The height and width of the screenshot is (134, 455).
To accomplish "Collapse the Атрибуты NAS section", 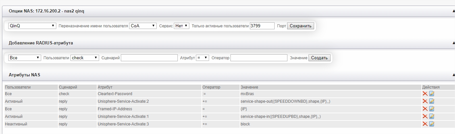I will tap(453, 75).
